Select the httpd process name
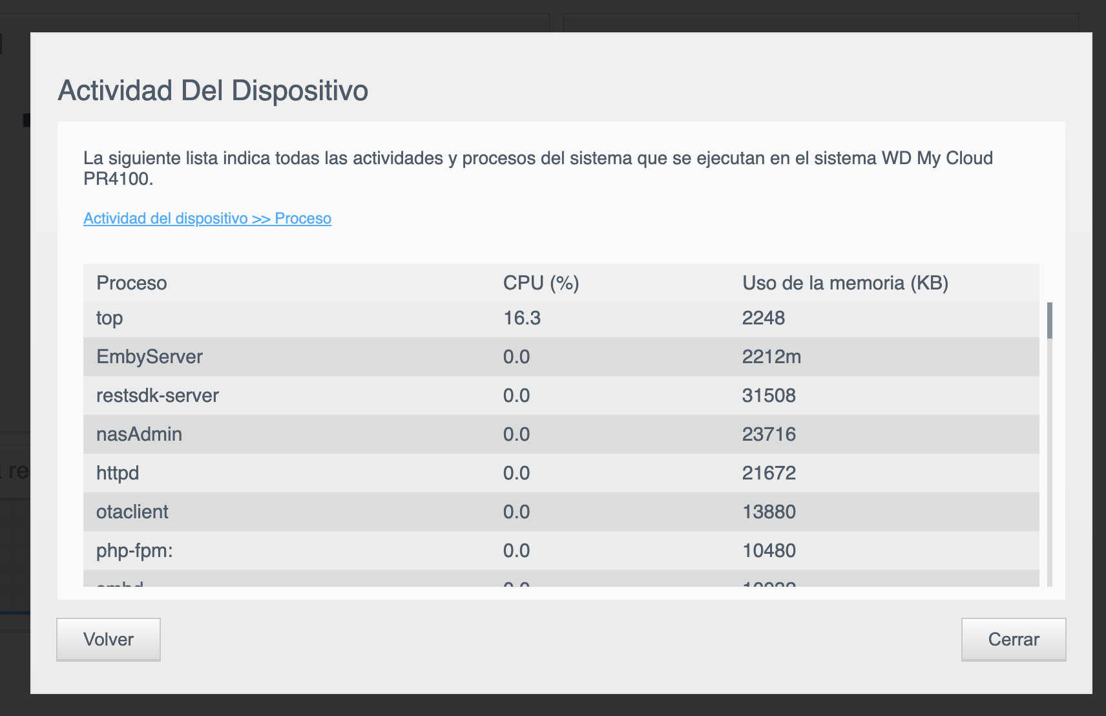 [118, 473]
